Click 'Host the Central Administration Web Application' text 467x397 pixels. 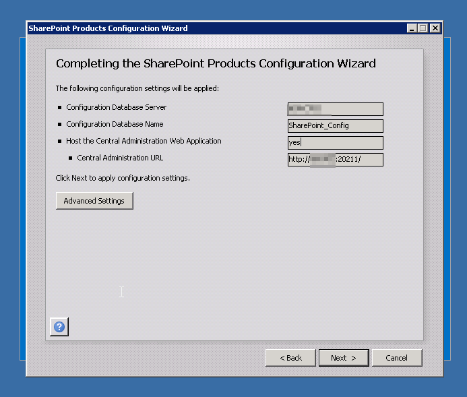click(144, 141)
